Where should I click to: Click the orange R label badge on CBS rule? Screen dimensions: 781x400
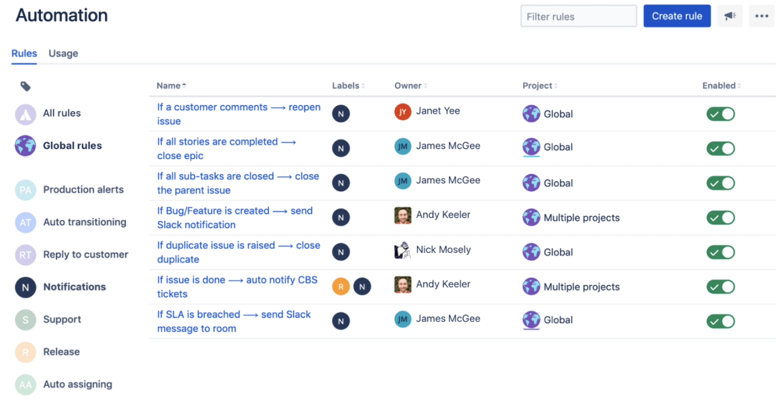tap(340, 286)
